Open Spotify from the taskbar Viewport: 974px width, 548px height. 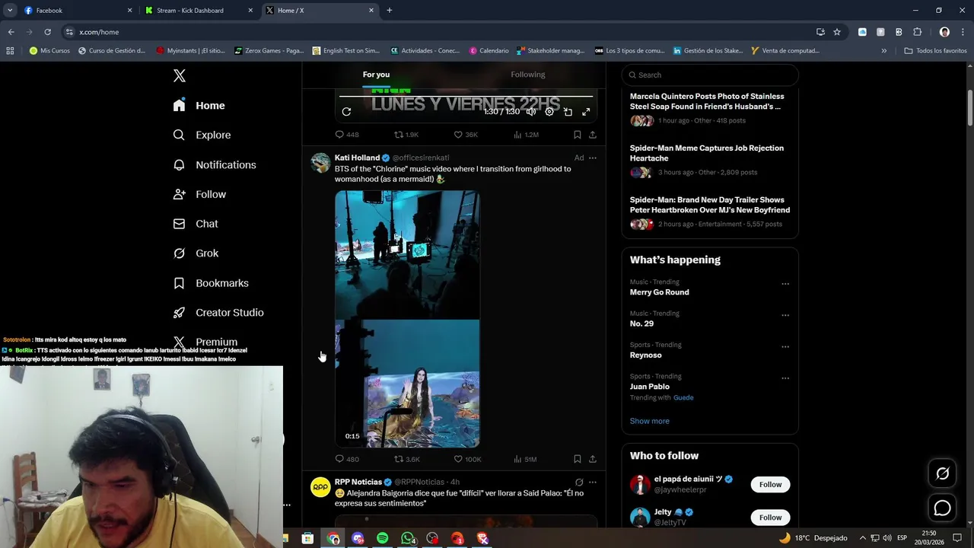(383, 538)
